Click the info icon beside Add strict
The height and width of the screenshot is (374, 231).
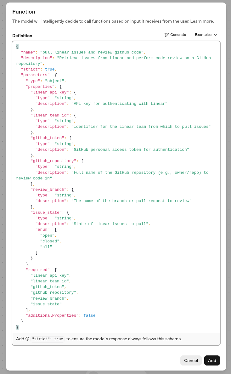(x=27, y=339)
